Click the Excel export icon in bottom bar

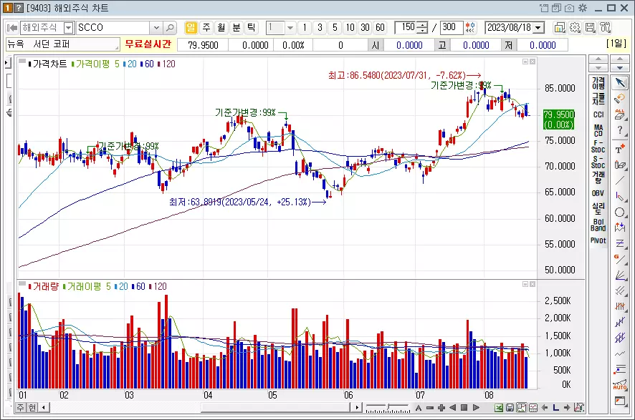coord(499,408)
